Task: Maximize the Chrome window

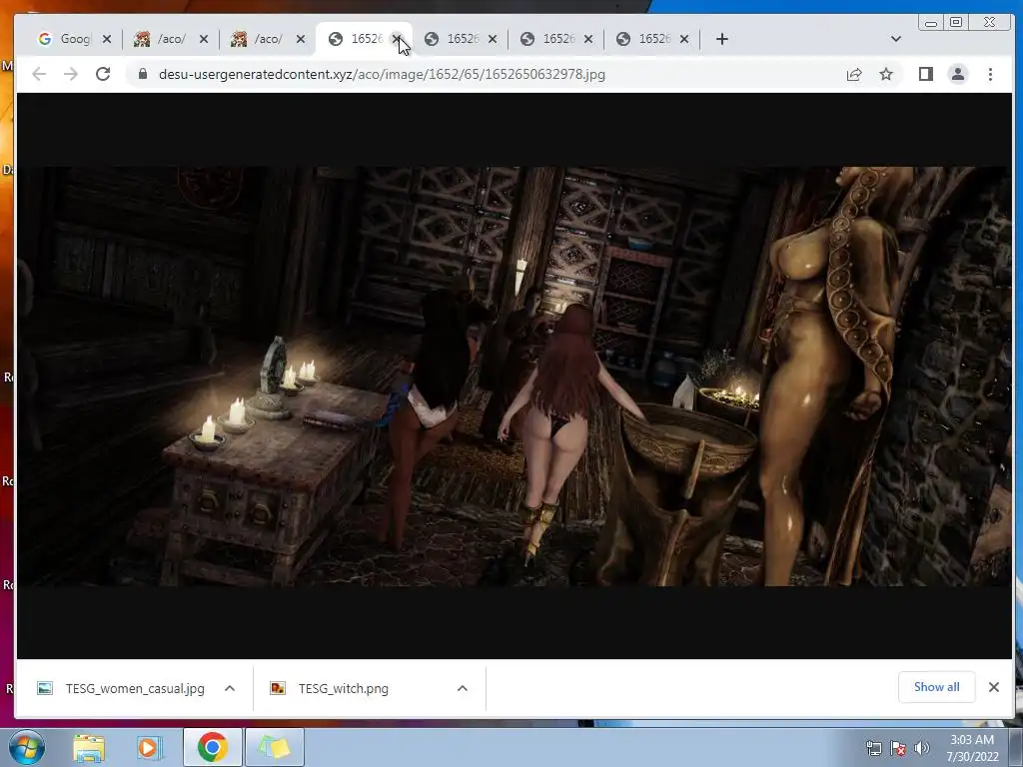Action: tap(956, 23)
